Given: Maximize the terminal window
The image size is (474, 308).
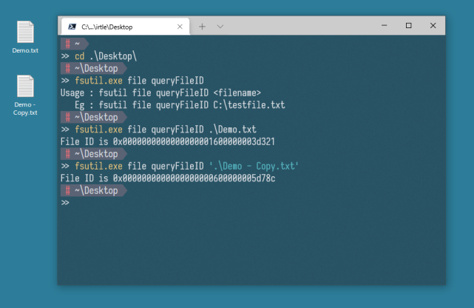Looking at the screenshot, I should tap(408, 26).
